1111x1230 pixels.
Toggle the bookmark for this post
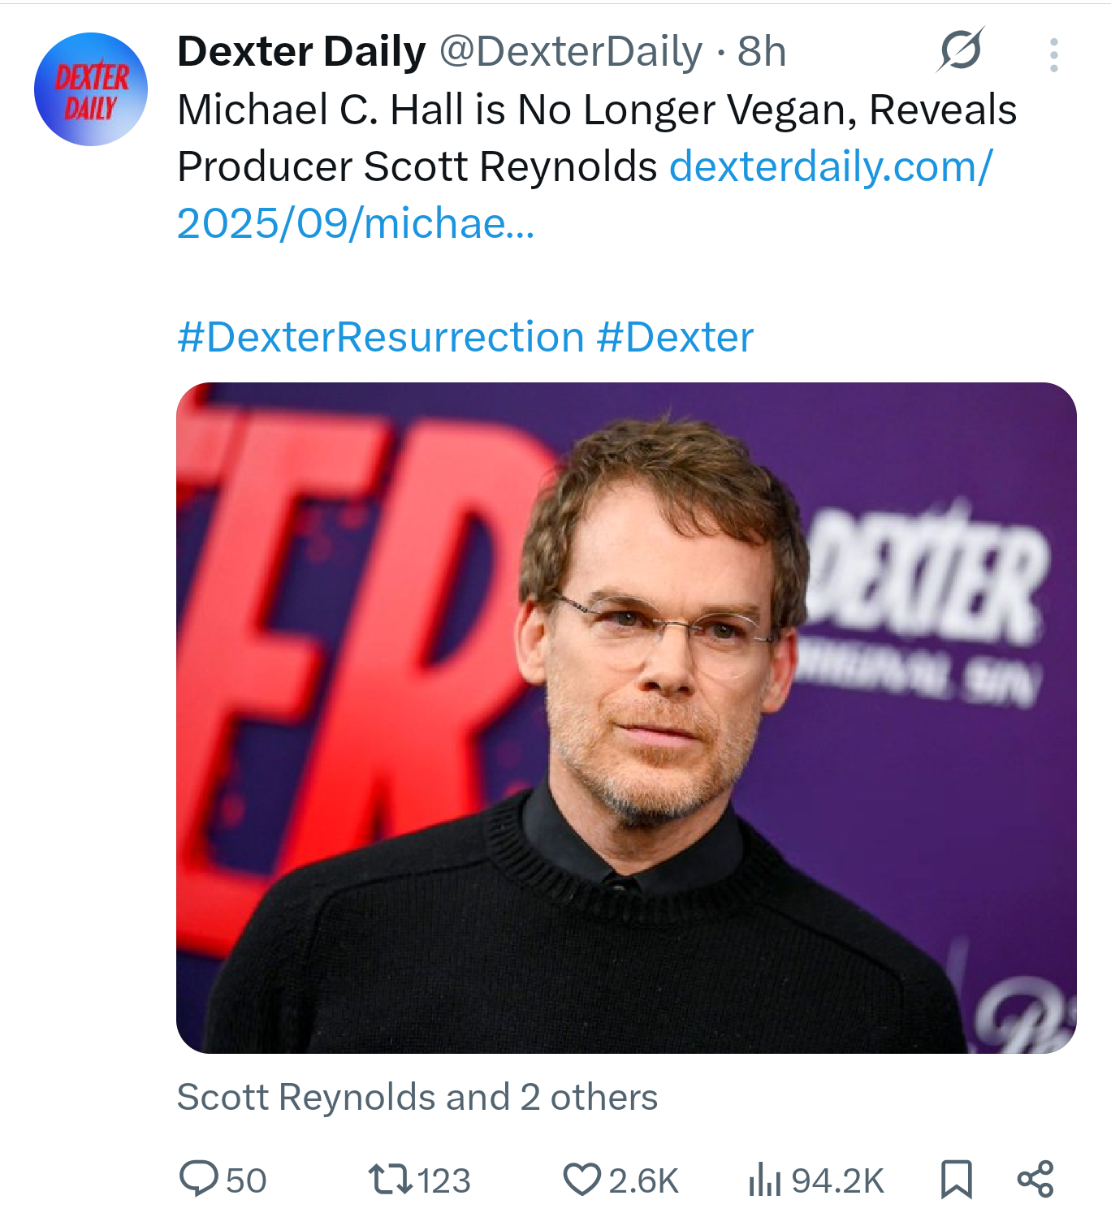[x=956, y=1179]
